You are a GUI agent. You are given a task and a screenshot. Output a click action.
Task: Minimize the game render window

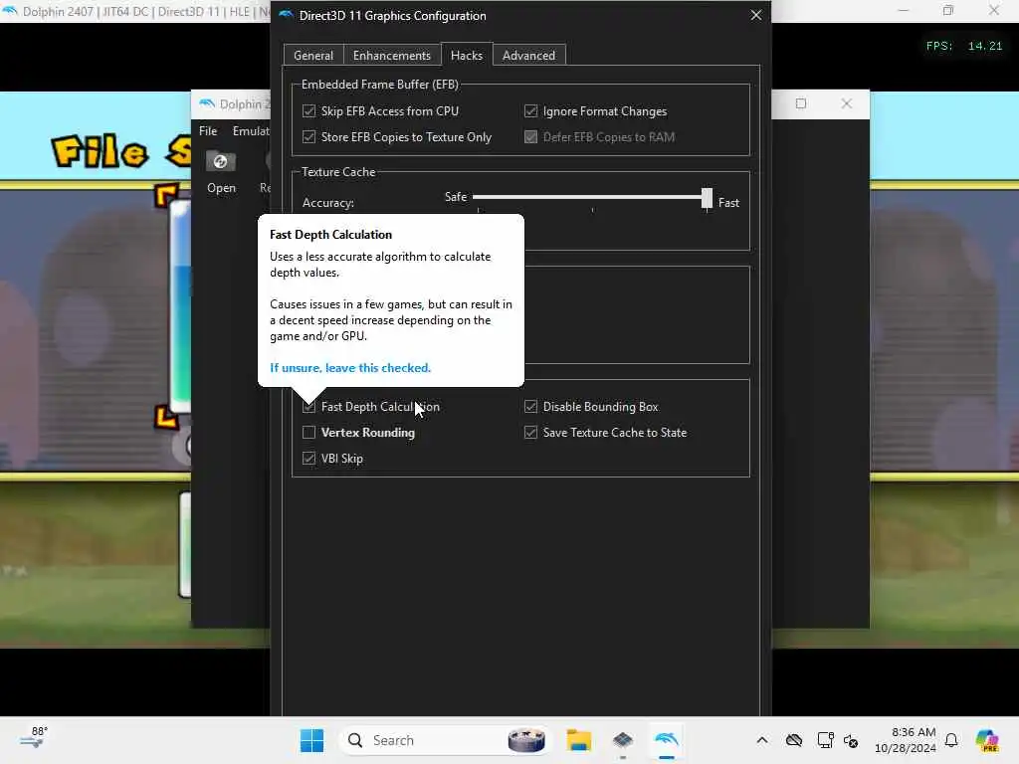(904, 10)
